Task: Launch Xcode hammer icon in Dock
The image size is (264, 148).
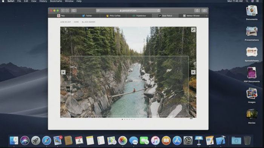Action: pyautogui.click(x=221, y=140)
